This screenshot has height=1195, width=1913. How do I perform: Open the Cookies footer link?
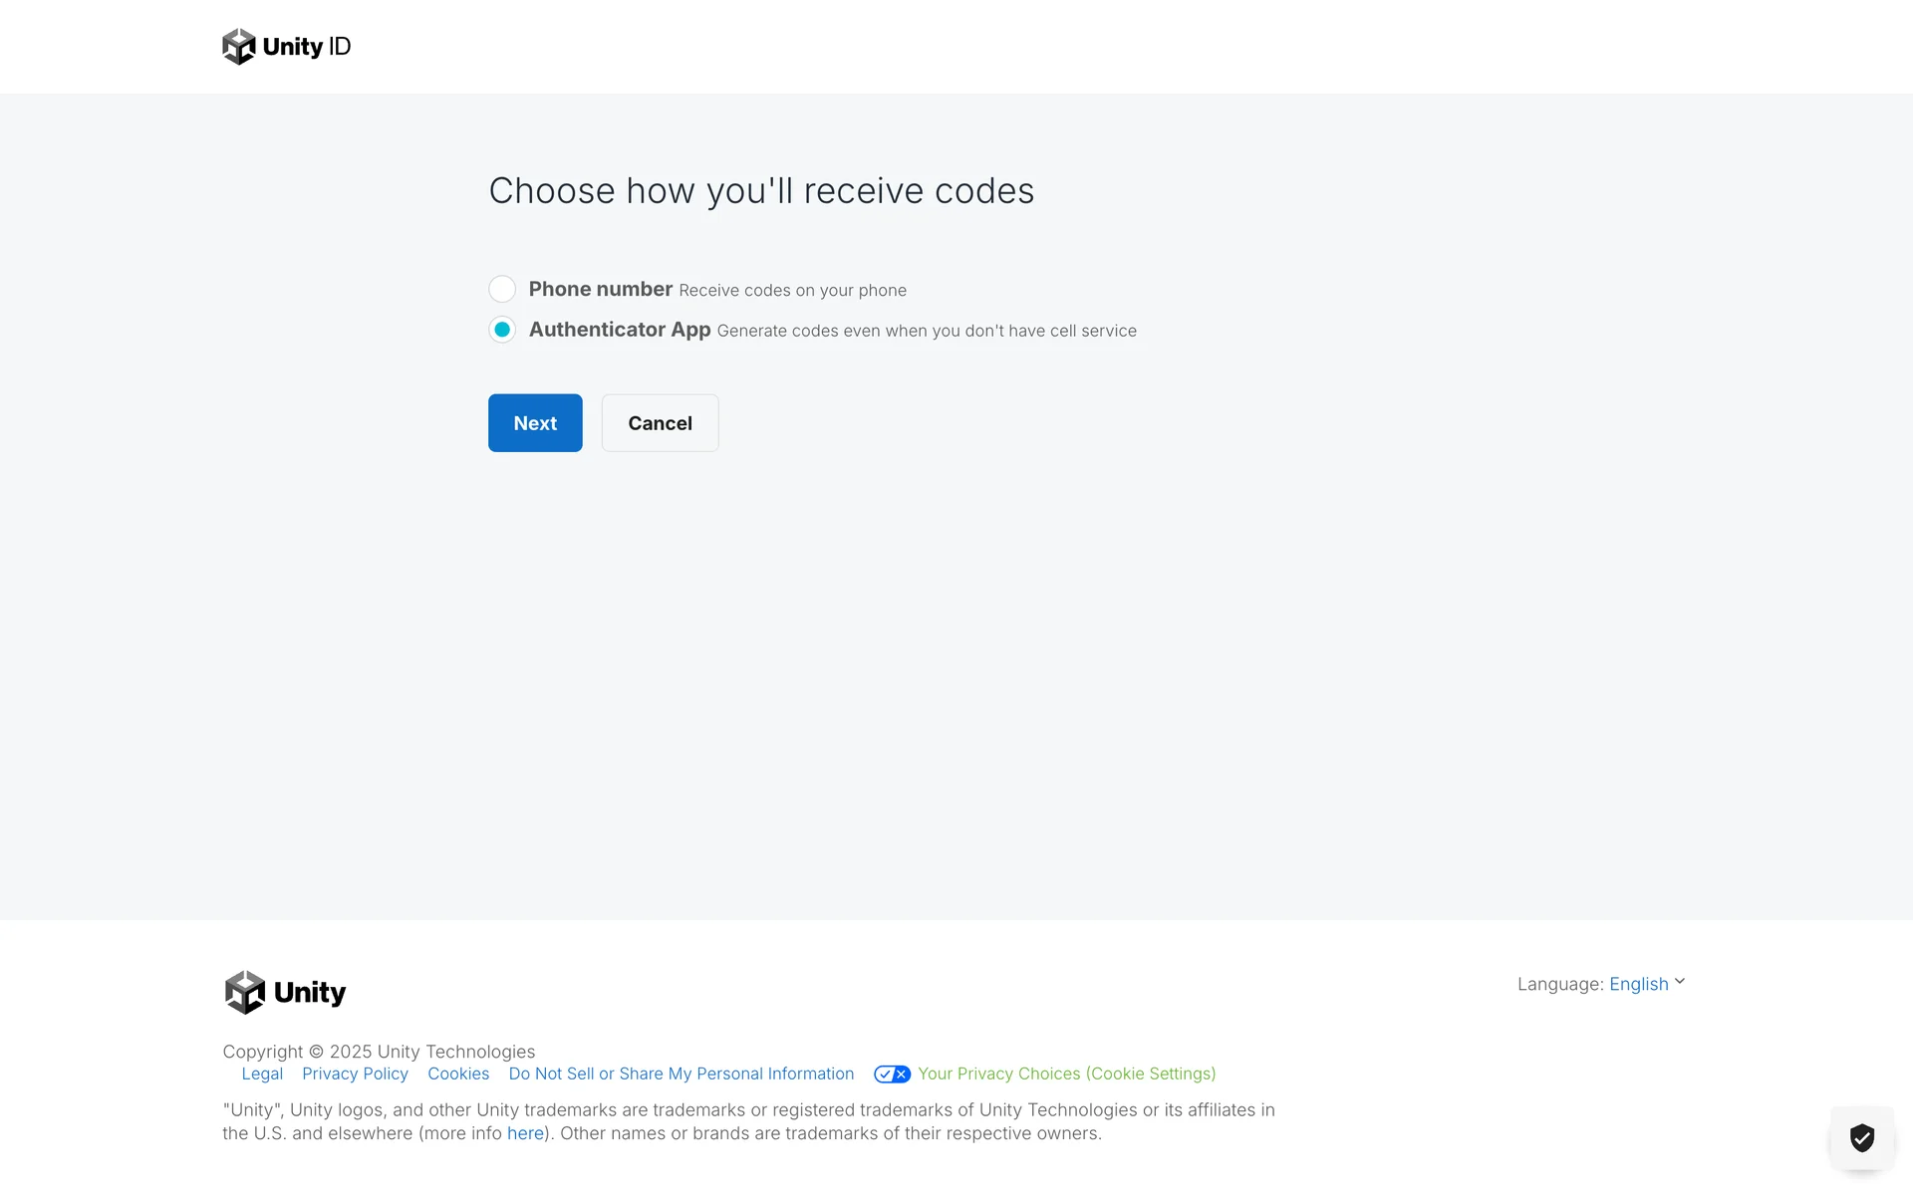pos(458,1074)
